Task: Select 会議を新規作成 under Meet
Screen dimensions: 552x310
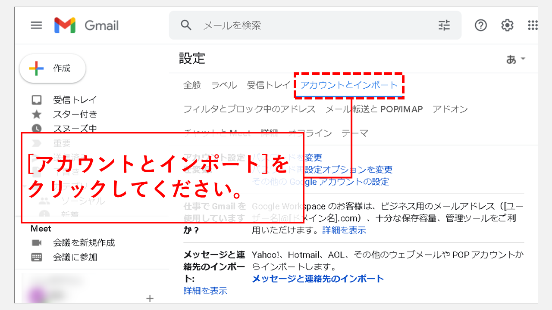Action: pos(84,243)
